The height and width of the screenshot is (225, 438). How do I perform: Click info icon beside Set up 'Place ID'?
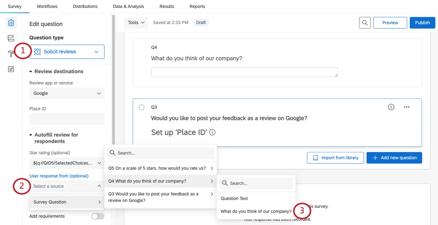tap(212, 132)
